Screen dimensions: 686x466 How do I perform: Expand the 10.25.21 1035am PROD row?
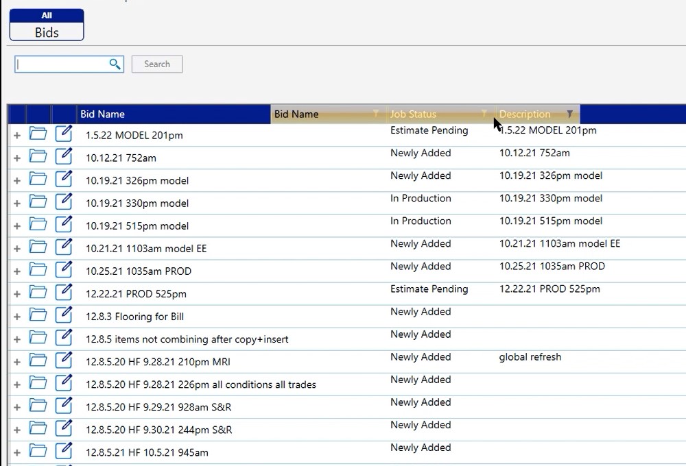[16, 271]
